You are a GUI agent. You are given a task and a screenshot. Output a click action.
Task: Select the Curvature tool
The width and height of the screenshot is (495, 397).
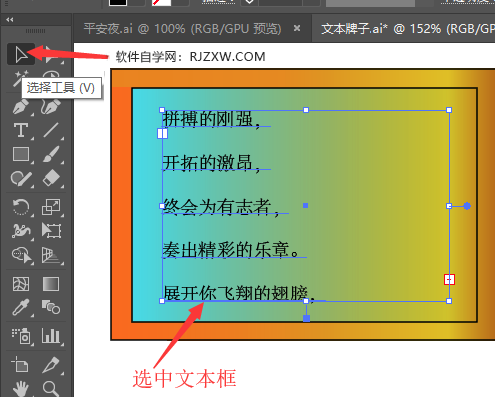pos(51,106)
